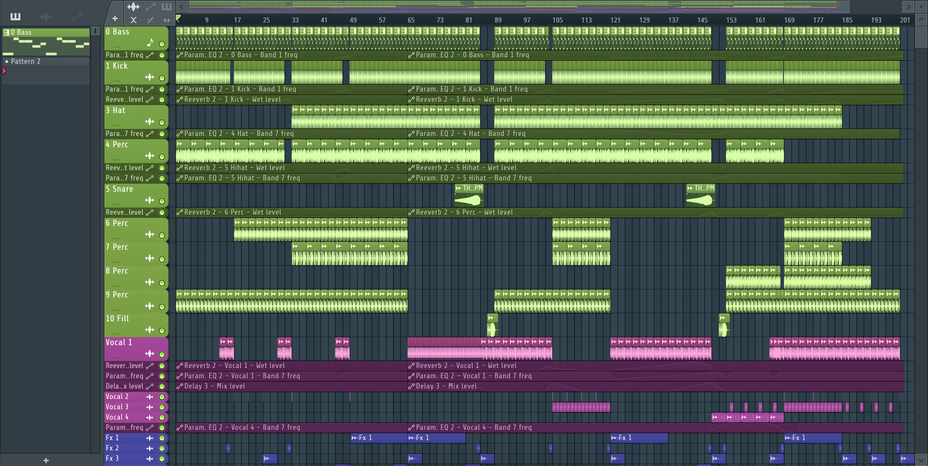Toggle the Vocal 3 track mute light
Image resolution: width=928 pixels, height=466 pixels.
(162, 407)
